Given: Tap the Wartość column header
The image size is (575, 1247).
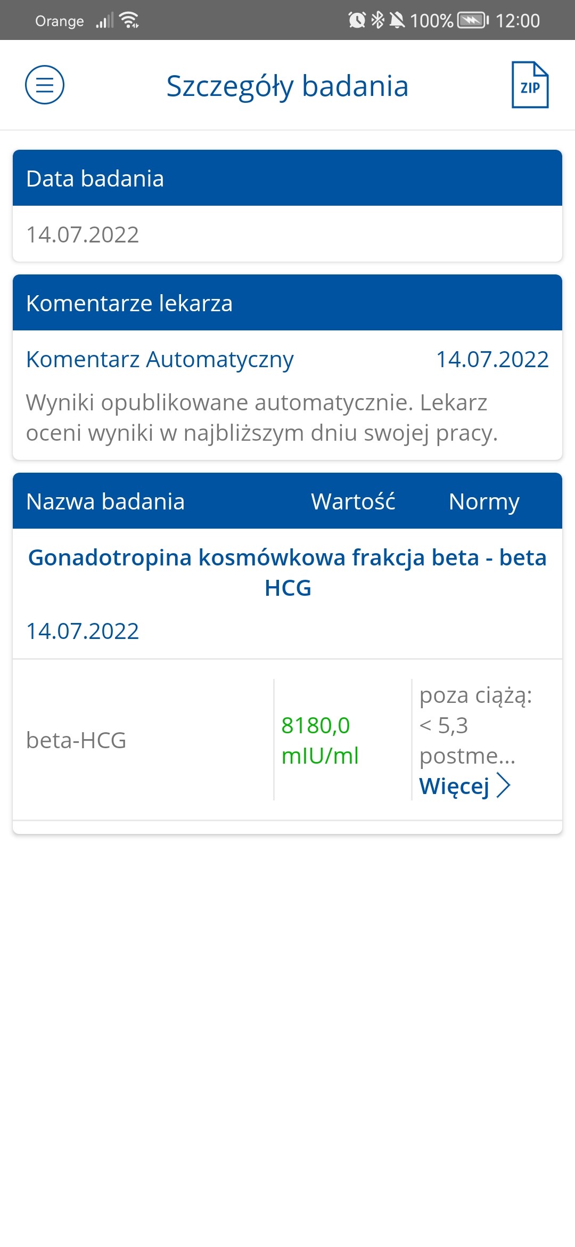Looking at the screenshot, I should tap(353, 501).
